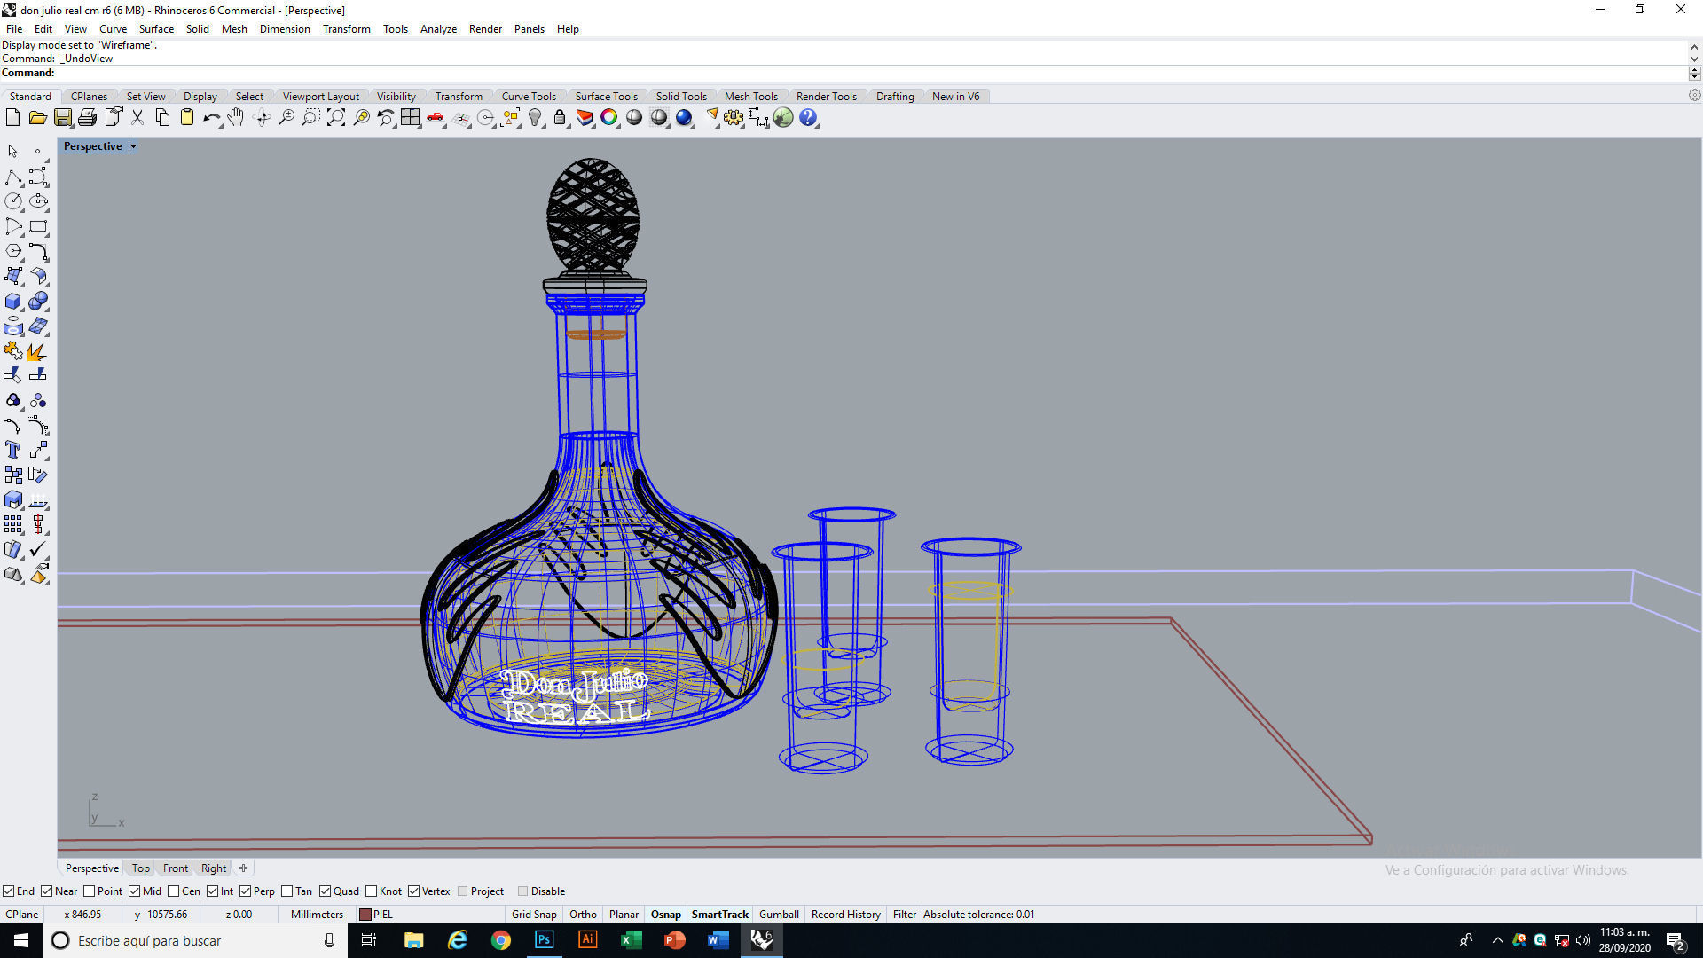Screen dimensions: 1703x958
Task: Select the Text object T tool
Action: (13, 450)
